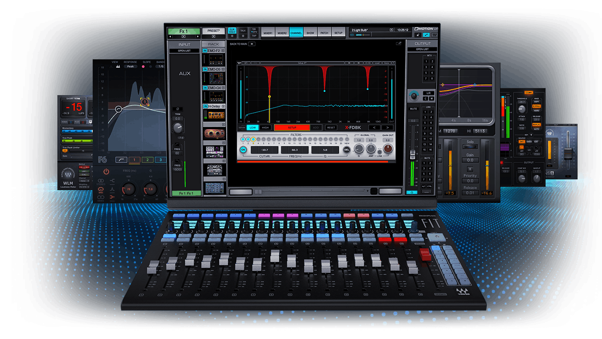Click the DEL filter button
The width and height of the screenshot is (602, 339).
[347, 150]
